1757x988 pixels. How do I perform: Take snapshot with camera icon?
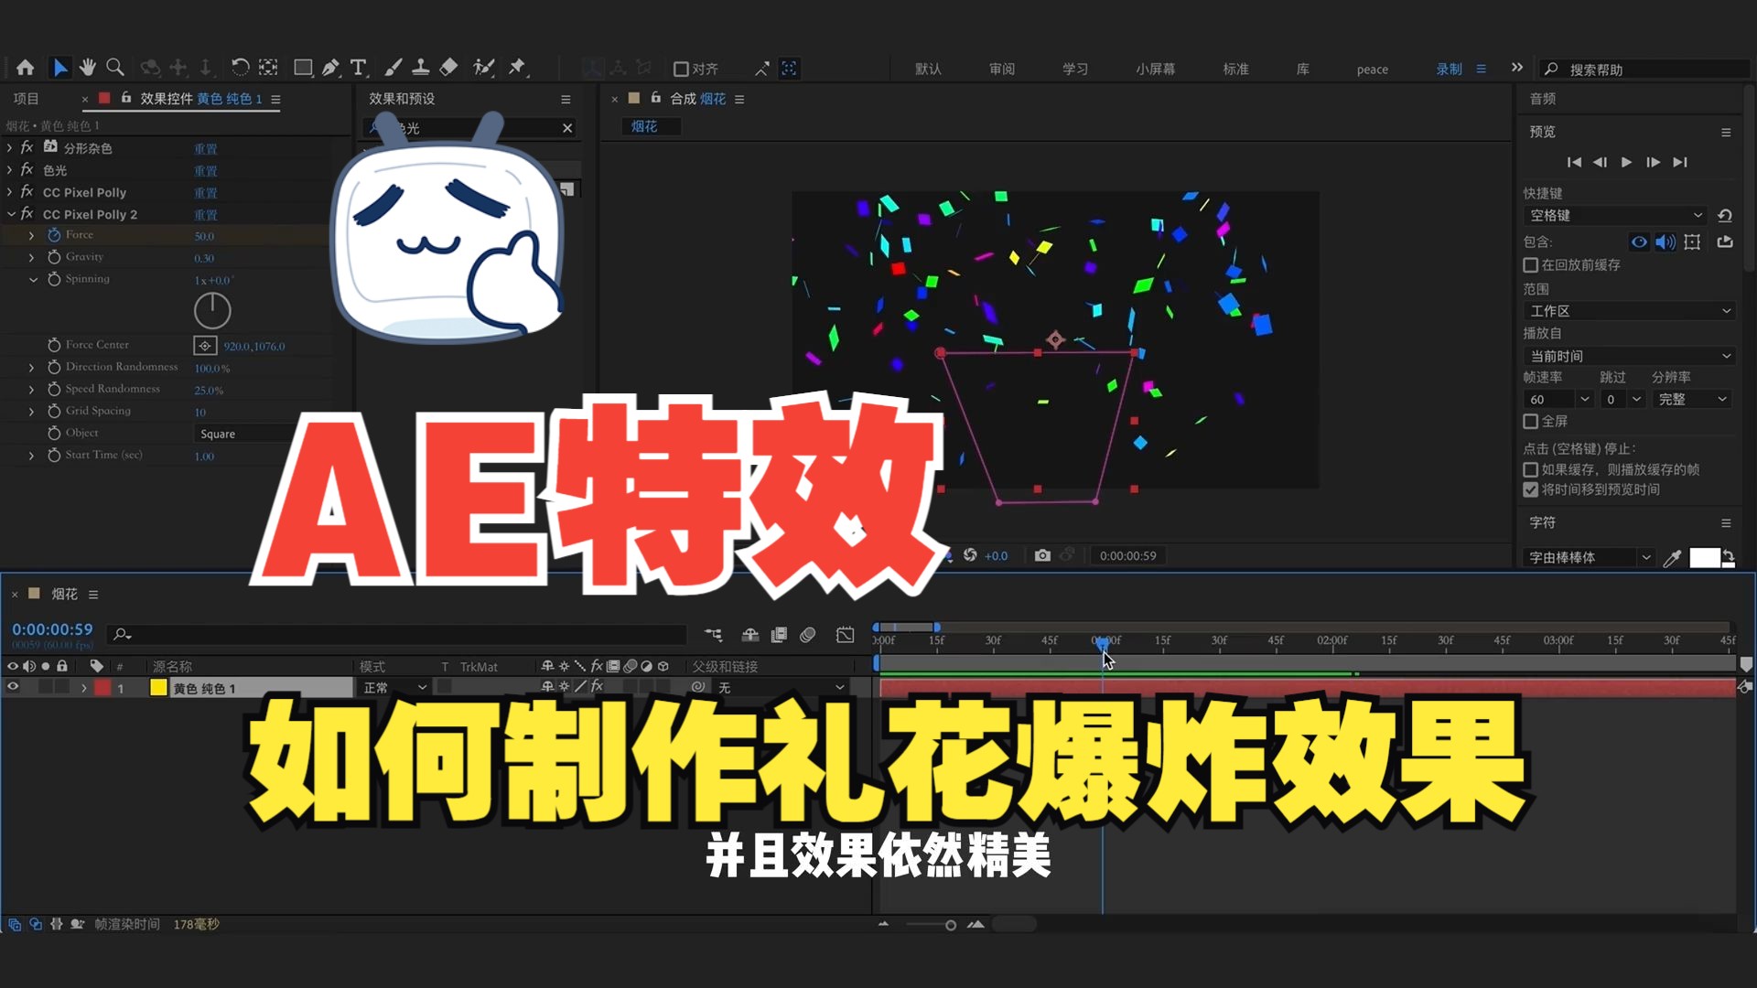(x=1042, y=555)
